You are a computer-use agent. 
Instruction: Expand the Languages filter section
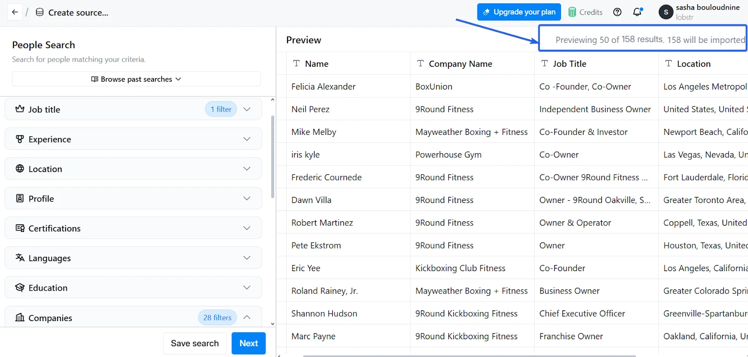click(247, 258)
